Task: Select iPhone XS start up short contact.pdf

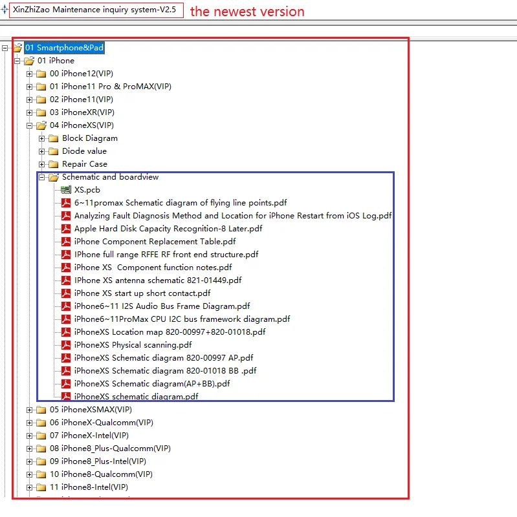Action: coord(142,293)
